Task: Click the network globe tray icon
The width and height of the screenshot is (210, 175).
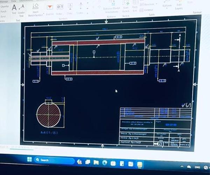Action: [206, 168]
